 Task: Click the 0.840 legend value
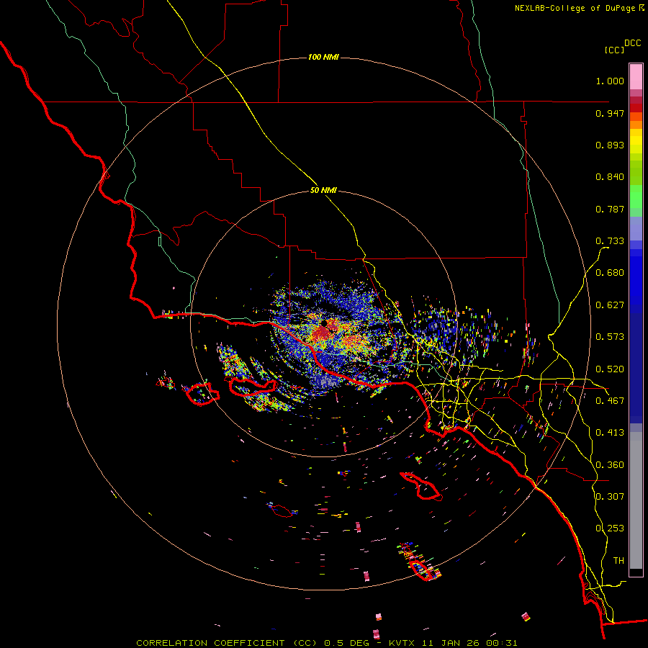pos(610,177)
